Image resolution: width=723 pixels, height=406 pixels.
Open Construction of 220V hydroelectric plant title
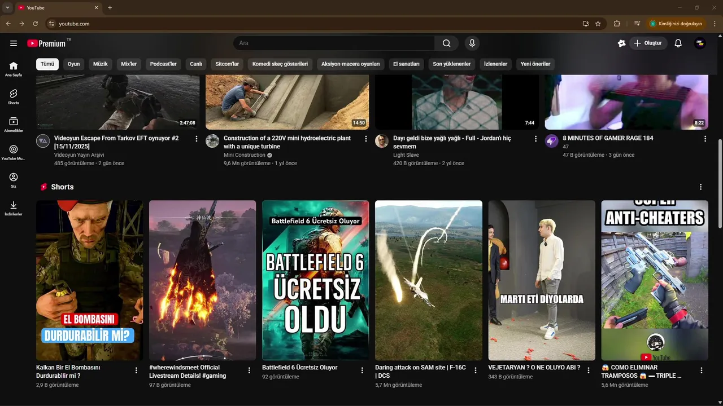pos(287,142)
